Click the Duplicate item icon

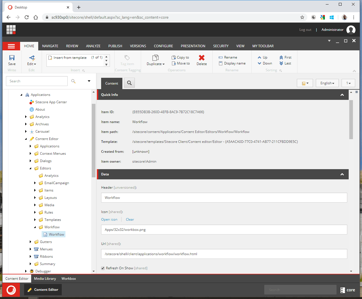[x=155, y=58]
